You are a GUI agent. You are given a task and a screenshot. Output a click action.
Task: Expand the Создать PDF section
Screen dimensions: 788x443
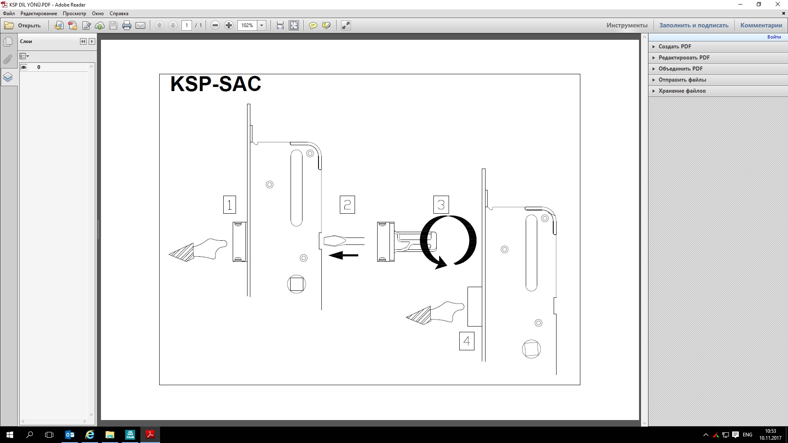click(675, 46)
